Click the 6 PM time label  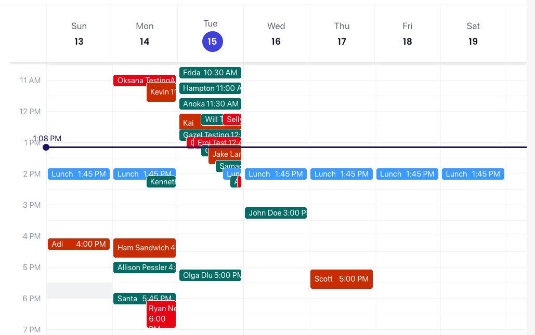(32, 299)
